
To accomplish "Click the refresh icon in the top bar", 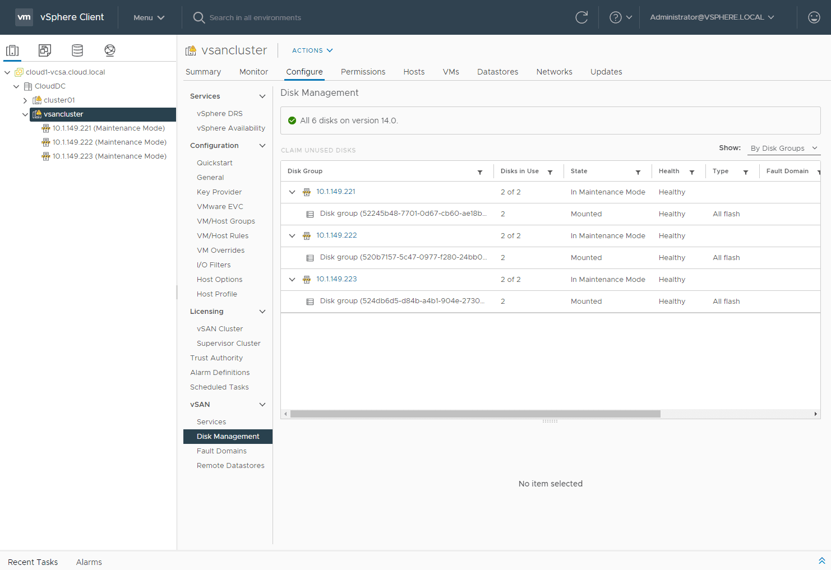I will pos(581,17).
